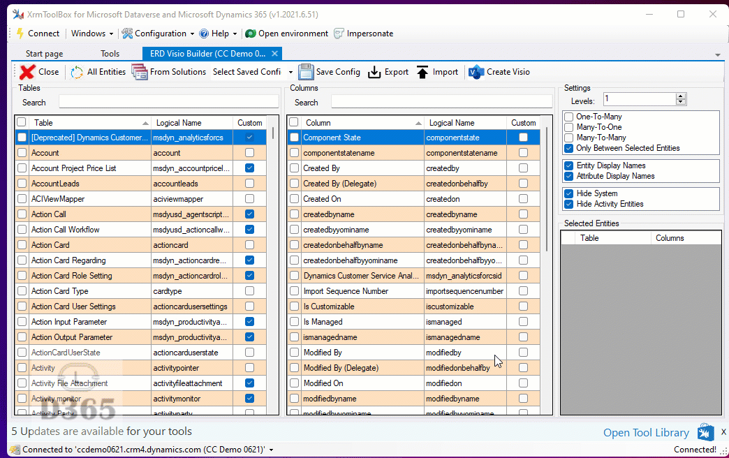Toggle Attribute Display Names checkbox
The image size is (729, 458).
coord(568,176)
